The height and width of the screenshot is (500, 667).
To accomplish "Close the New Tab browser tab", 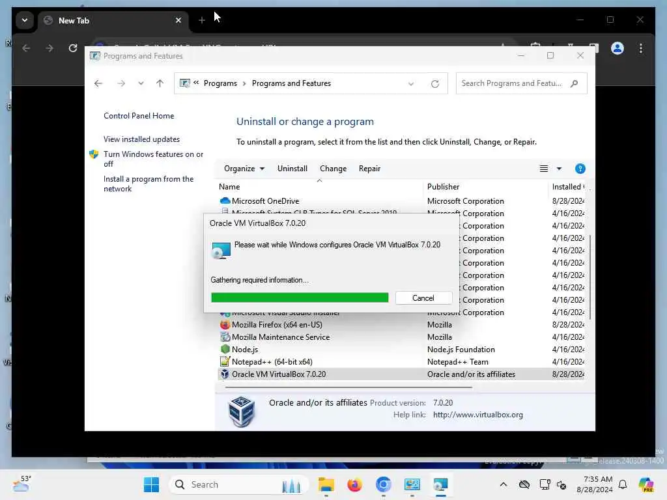I will 178,20.
